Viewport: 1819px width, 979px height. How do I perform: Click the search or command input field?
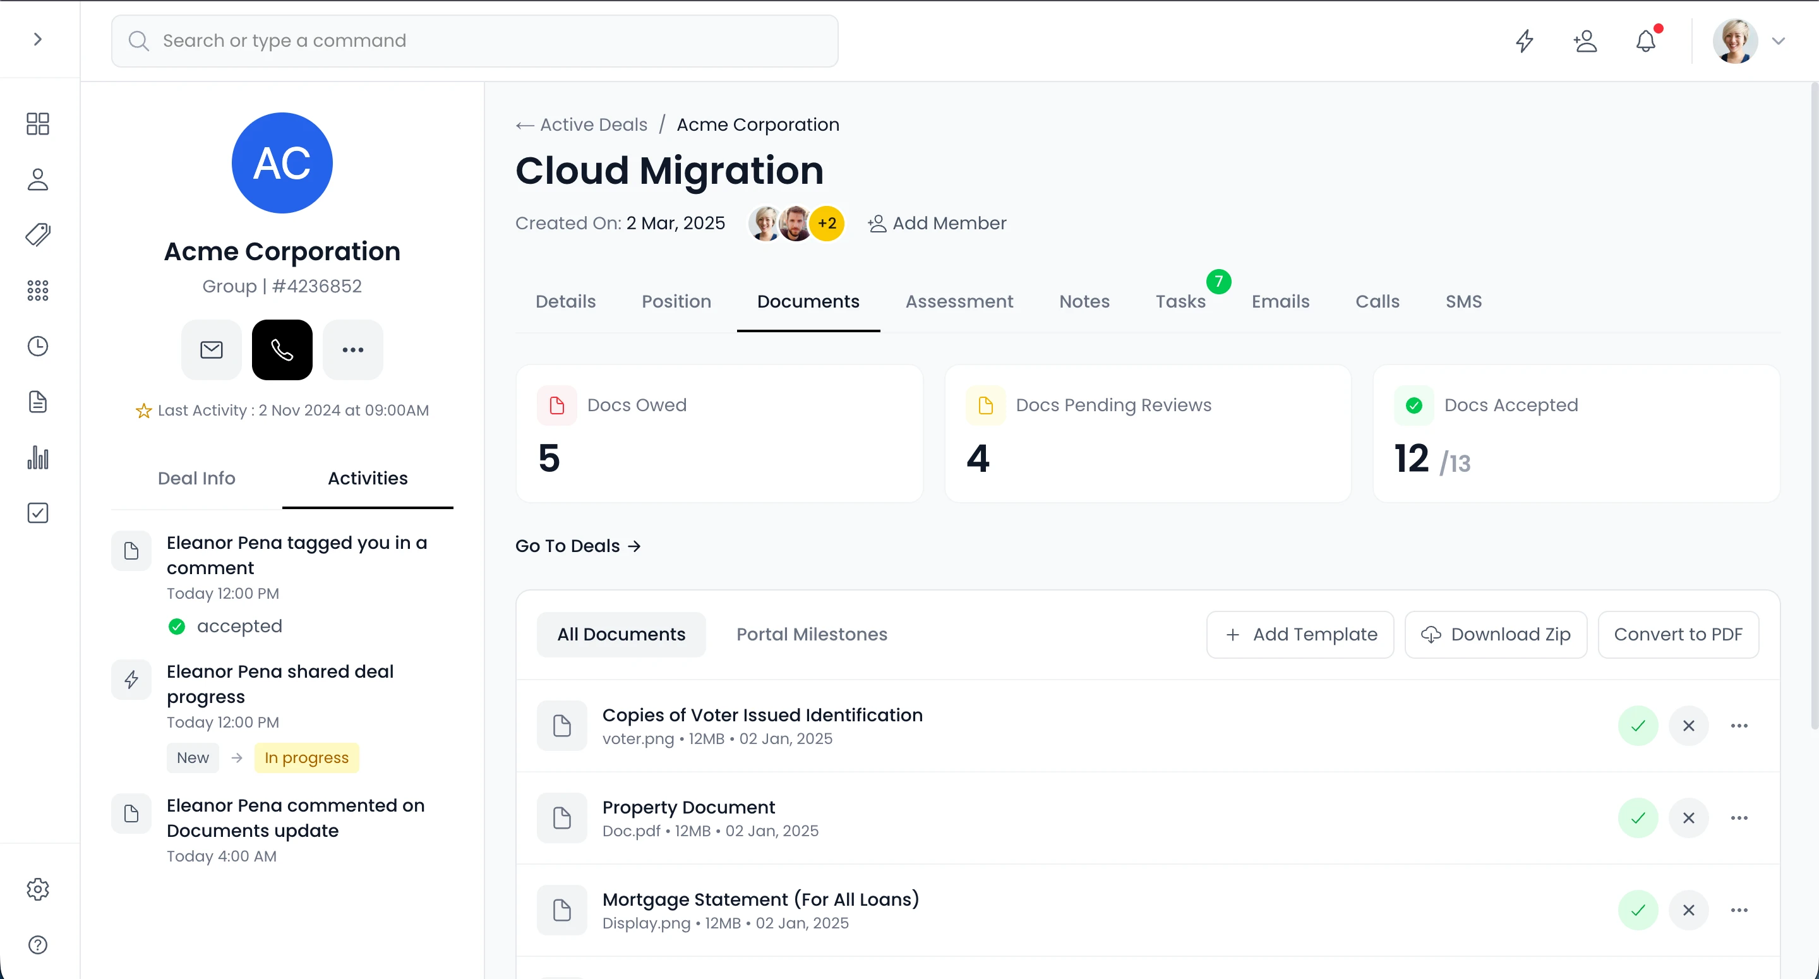[x=474, y=41]
